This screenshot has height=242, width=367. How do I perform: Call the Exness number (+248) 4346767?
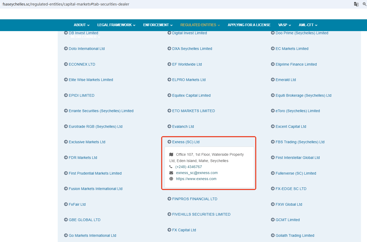coord(189,167)
